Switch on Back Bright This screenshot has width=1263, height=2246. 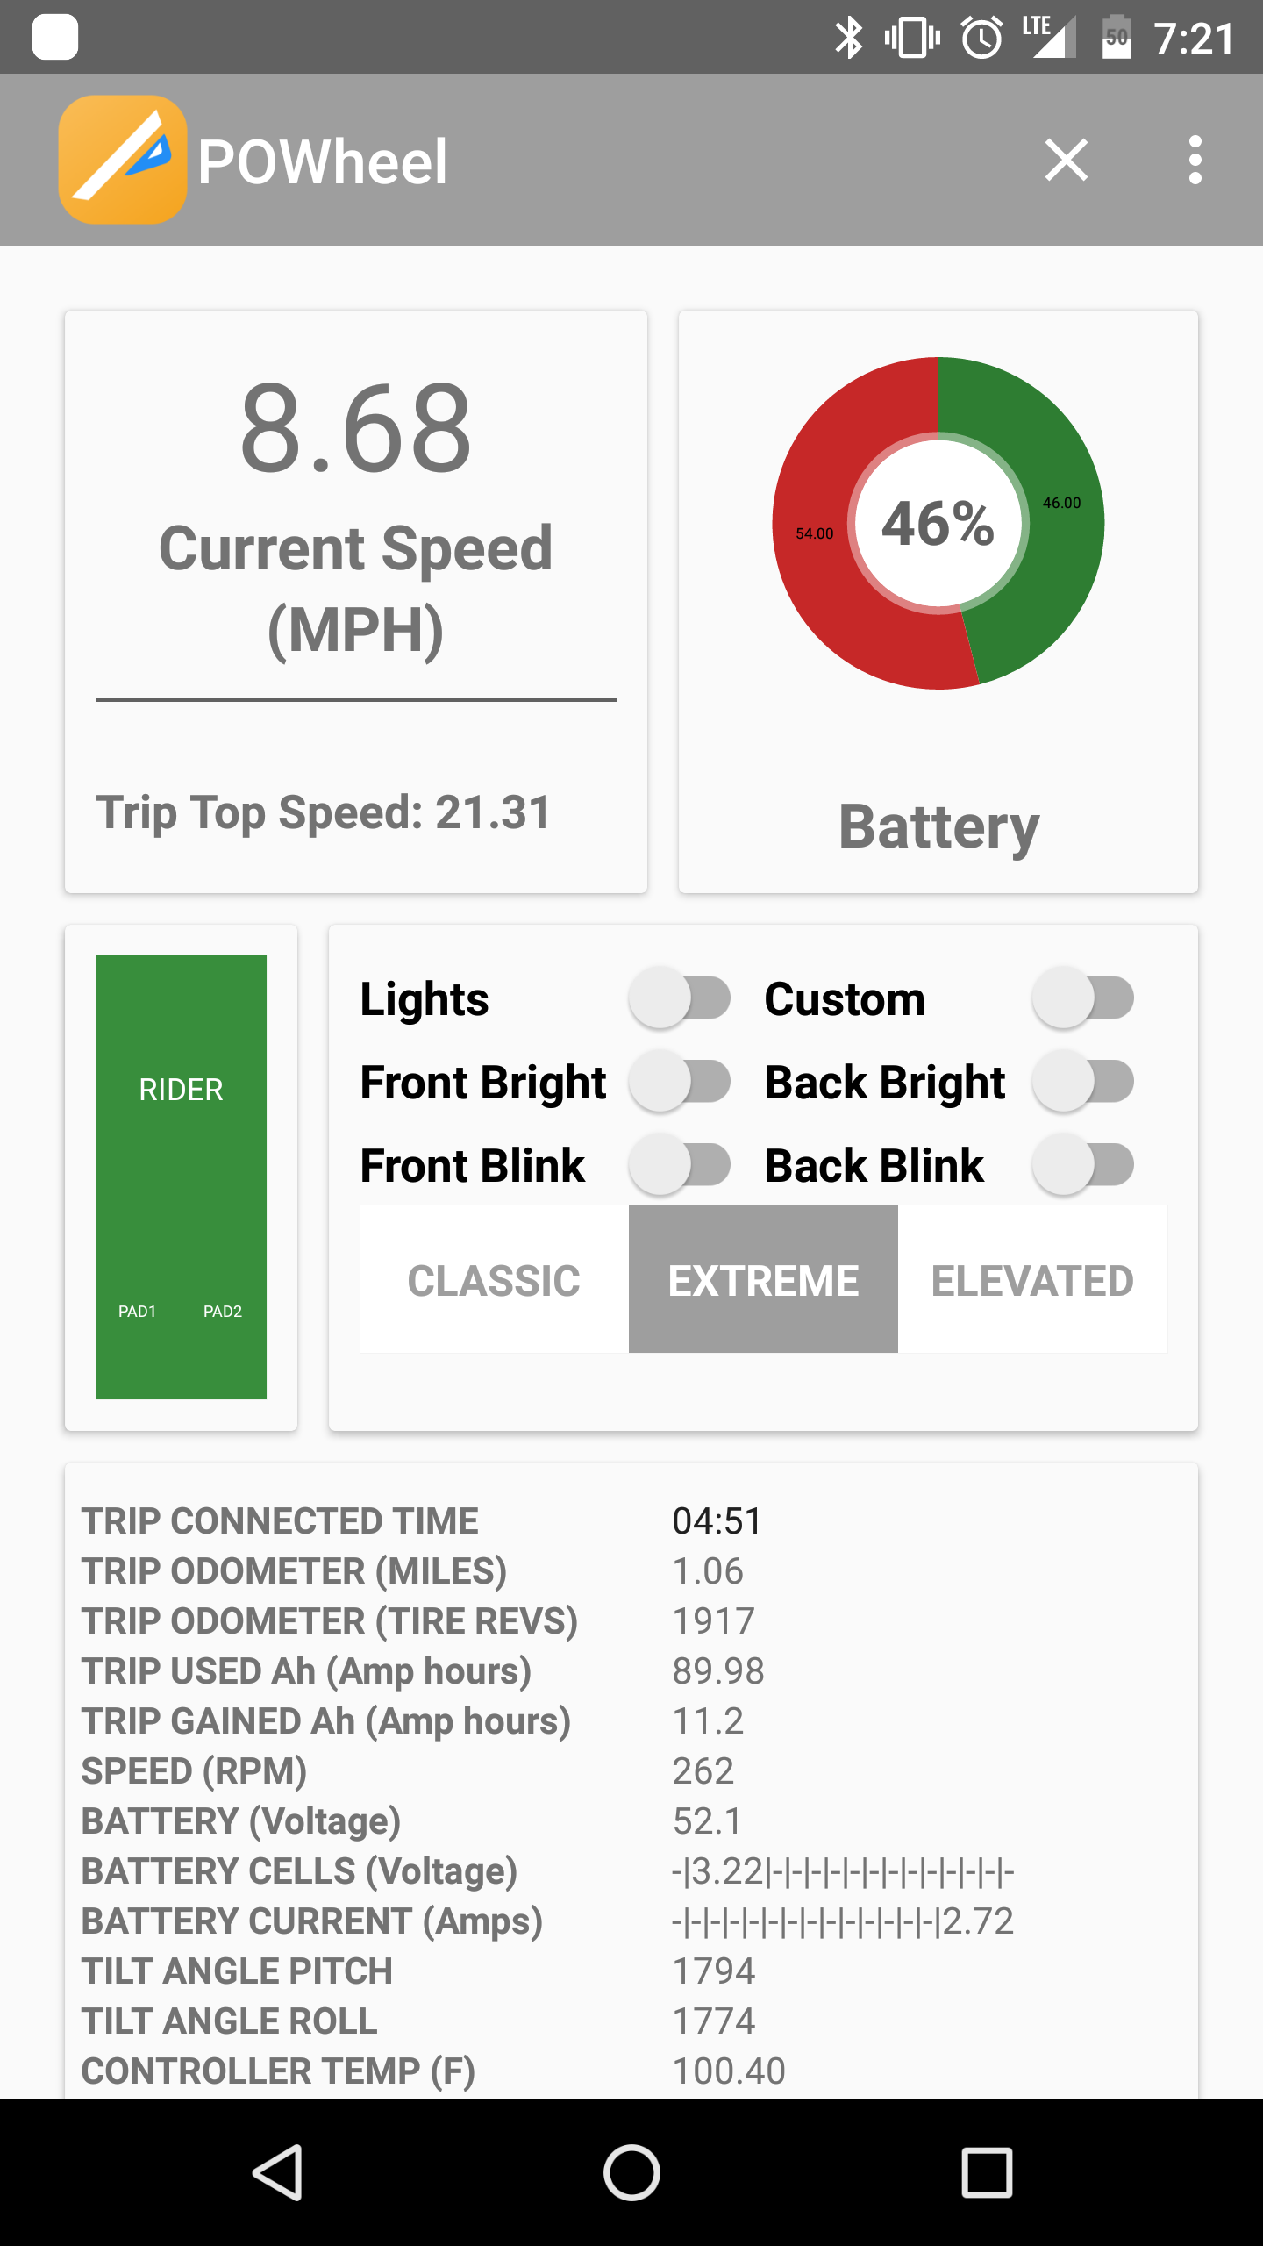pyautogui.click(x=1083, y=1082)
